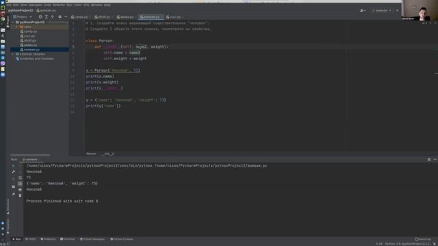Click the select opened file target icon

[40, 17]
